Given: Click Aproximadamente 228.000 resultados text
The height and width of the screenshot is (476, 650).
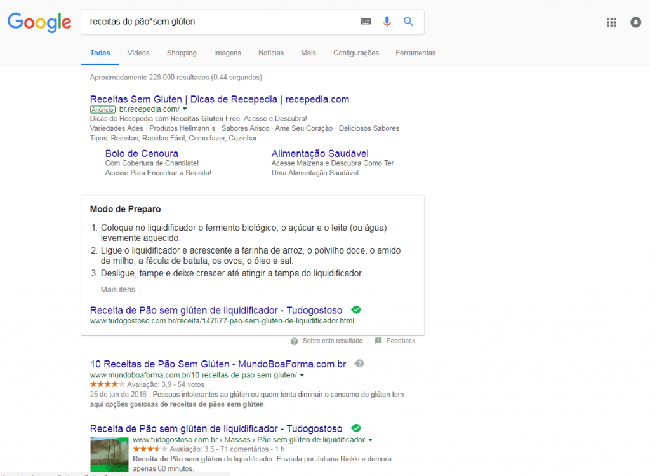Looking at the screenshot, I should (176, 77).
